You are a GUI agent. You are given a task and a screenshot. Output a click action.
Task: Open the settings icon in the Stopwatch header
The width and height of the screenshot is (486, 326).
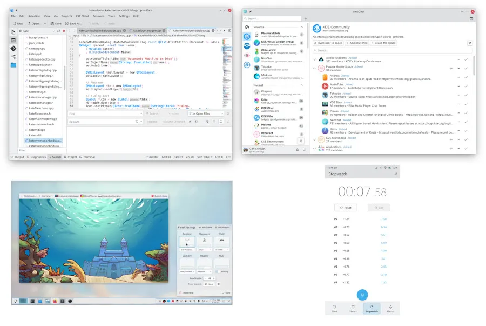[x=396, y=174]
